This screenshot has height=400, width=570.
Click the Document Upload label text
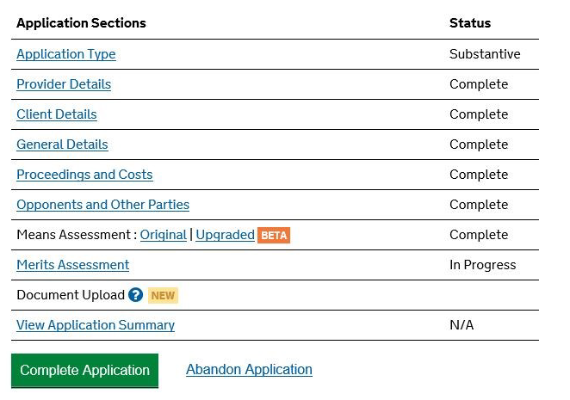(x=71, y=295)
